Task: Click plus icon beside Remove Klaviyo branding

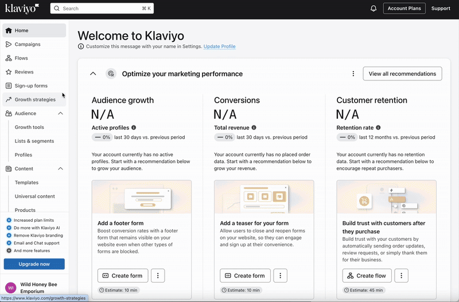Action: point(9,236)
